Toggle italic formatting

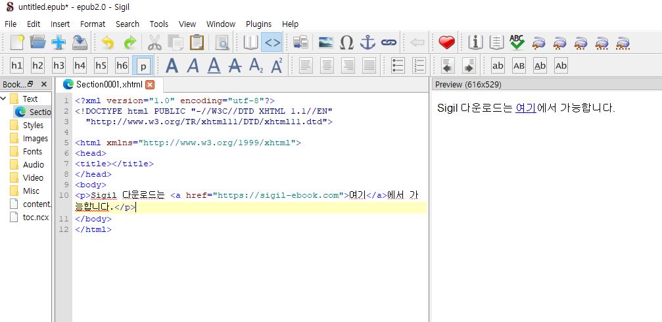point(193,66)
